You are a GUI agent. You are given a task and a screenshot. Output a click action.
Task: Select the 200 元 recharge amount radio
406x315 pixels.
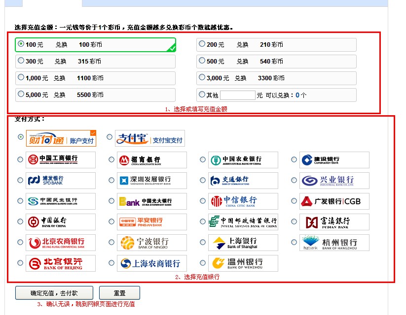[202, 44]
